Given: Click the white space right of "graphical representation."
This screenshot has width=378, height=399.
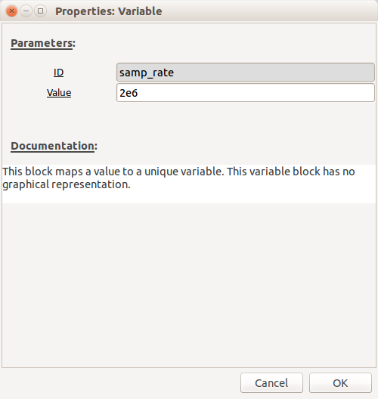Looking at the screenshot, I should 252,184.
